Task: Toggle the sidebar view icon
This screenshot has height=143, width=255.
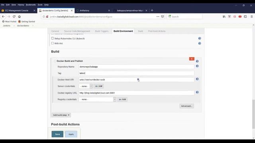Action: pos(245,17)
